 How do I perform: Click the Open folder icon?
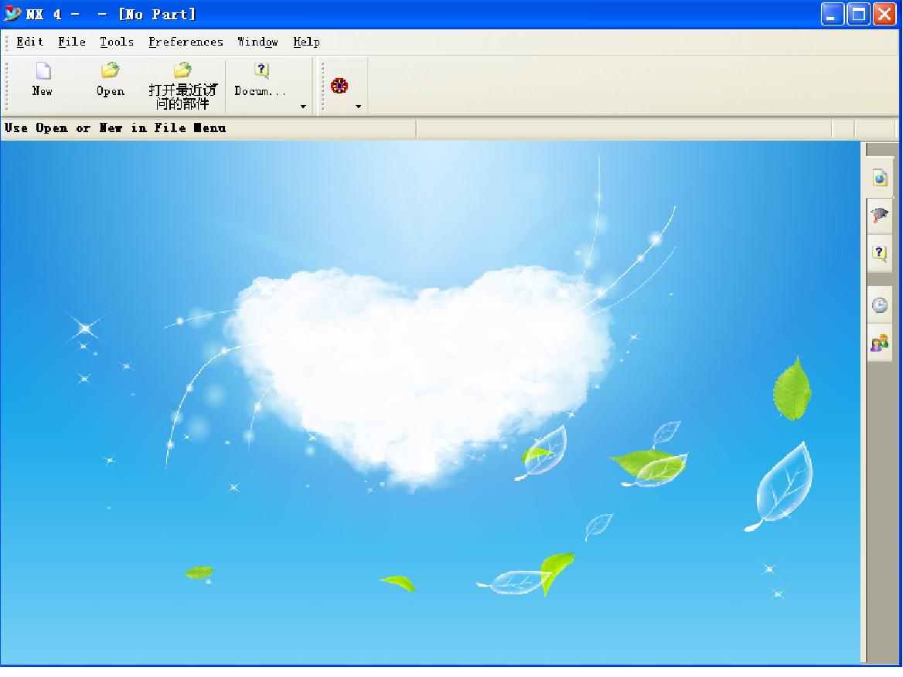[110, 80]
